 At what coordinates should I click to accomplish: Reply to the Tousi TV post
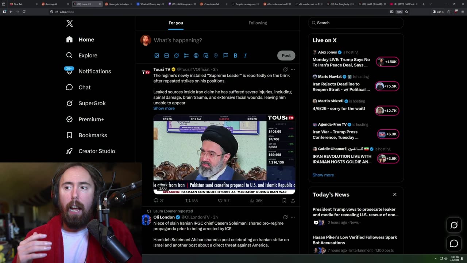tap(158, 201)
